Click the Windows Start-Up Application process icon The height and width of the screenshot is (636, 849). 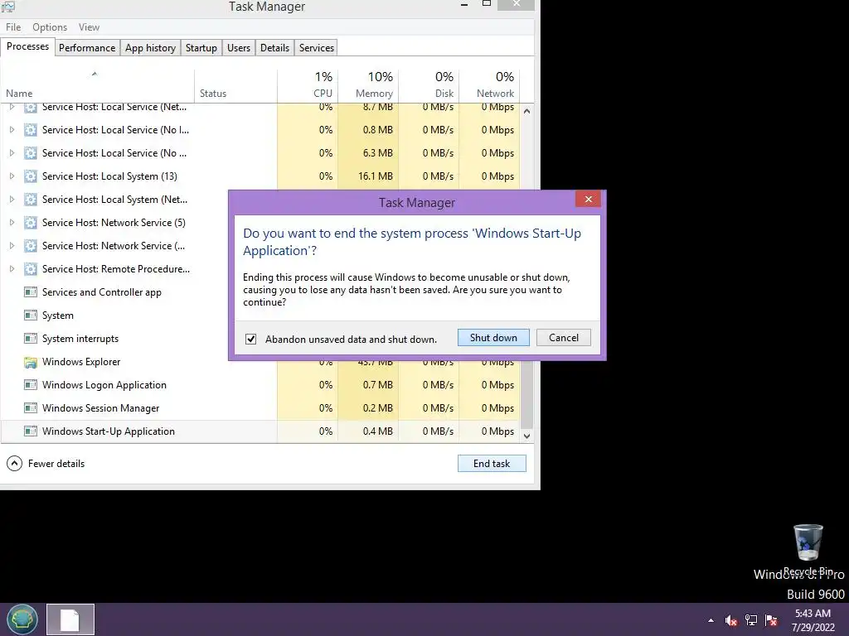(31, 431)
